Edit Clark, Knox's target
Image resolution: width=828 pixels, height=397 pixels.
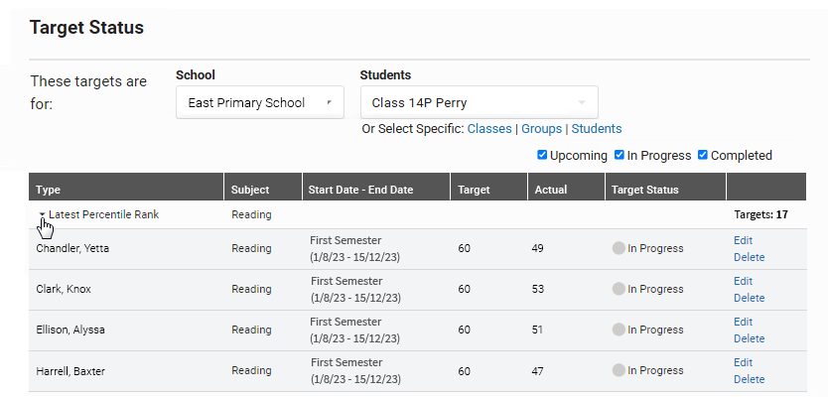point(743,281)
